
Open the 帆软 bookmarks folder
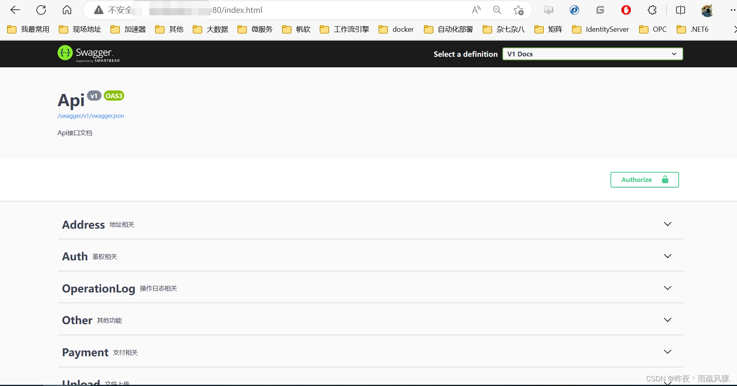click(296, 29)
